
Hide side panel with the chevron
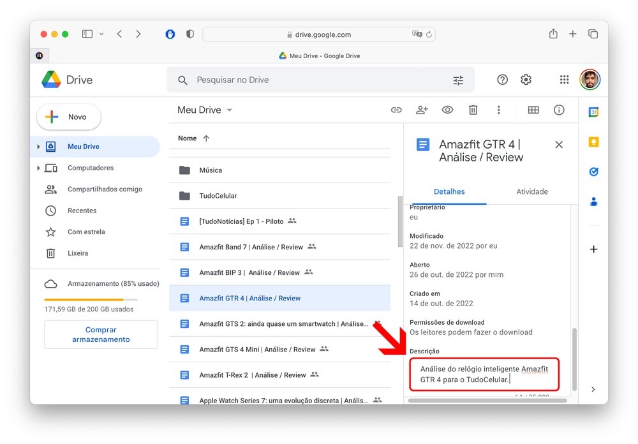[x=593, y=390]
